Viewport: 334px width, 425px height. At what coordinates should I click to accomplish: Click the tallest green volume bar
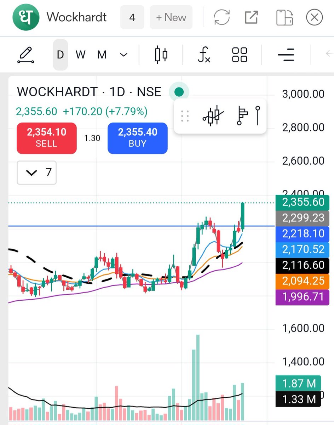[x=198, y=378]
